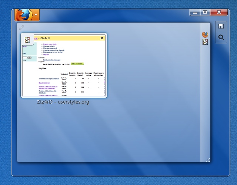Open tab search with magnifier icon
This screenshot has width=237, height=185.
221,37
